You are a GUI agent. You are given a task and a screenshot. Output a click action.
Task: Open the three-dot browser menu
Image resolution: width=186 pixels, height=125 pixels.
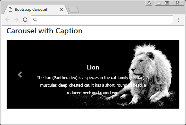[179, 20]
